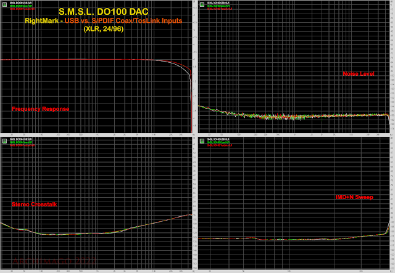Select red TosLink legend entry in Noise Level graph
The image size is (395, 273).
pos(220,9)
